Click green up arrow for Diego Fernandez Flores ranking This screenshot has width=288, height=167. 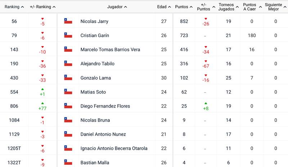pyautogui.click(x=42, y=103)
